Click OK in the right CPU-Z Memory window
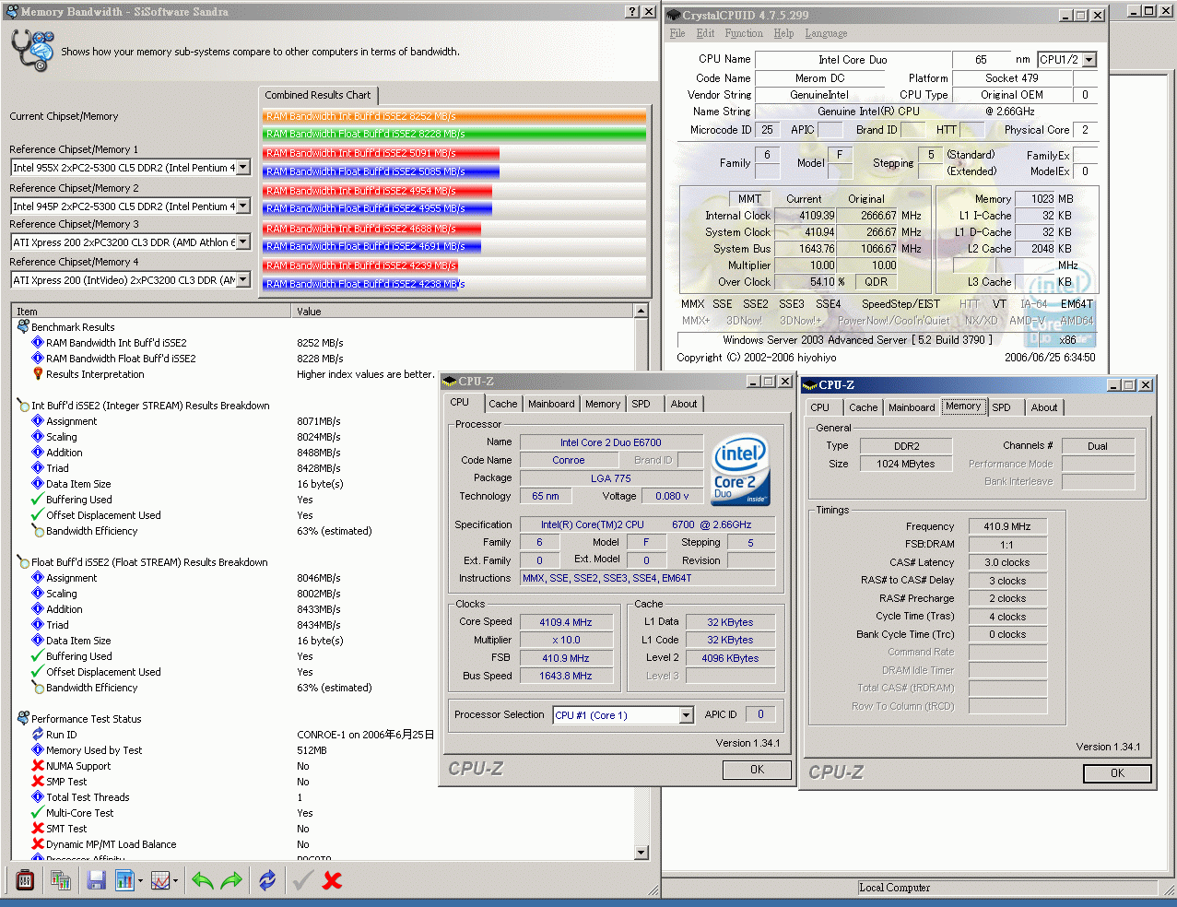1177x907 pixels. 1117,773
